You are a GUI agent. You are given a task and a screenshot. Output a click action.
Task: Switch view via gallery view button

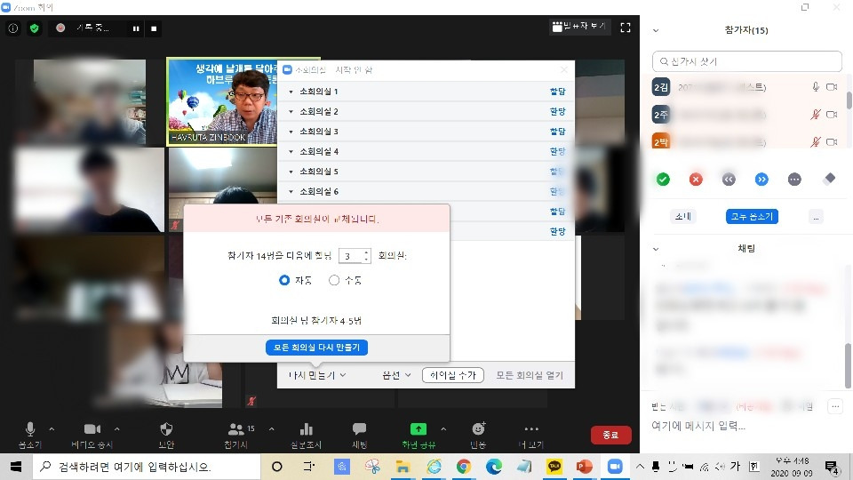(x=578, y=26)
